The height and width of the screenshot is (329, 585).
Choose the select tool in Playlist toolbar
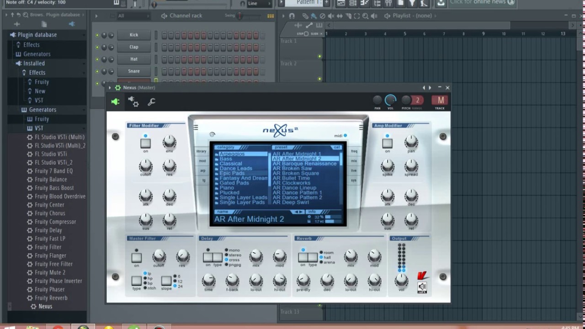click(x=356, y=16)
